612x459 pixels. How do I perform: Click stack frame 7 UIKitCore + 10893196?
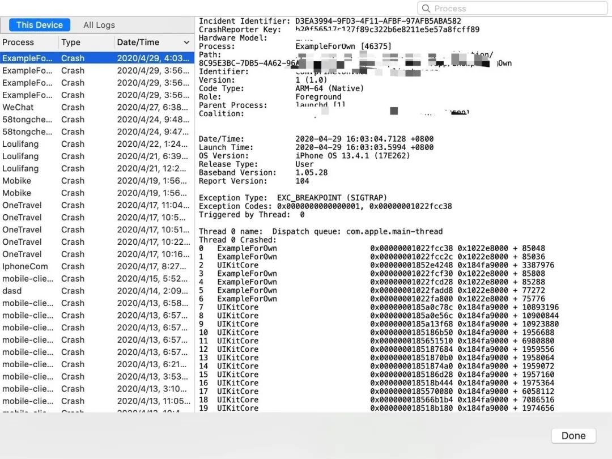point(379,307)
